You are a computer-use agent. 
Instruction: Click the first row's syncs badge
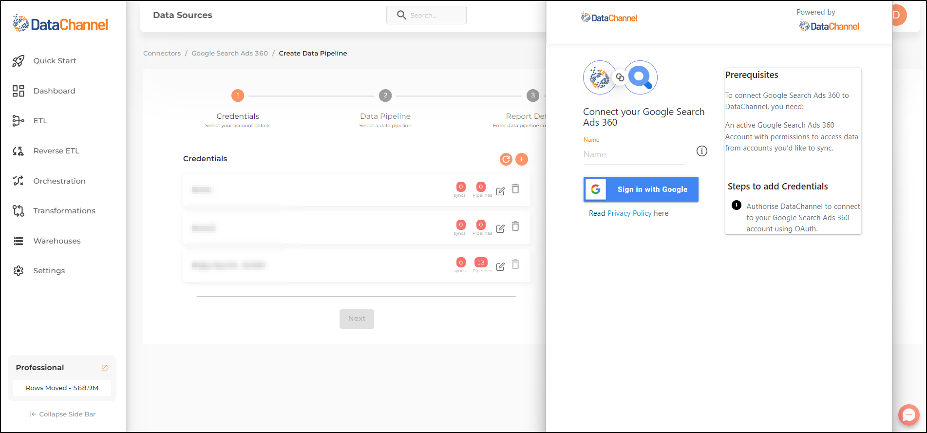(x=461, y=187)
